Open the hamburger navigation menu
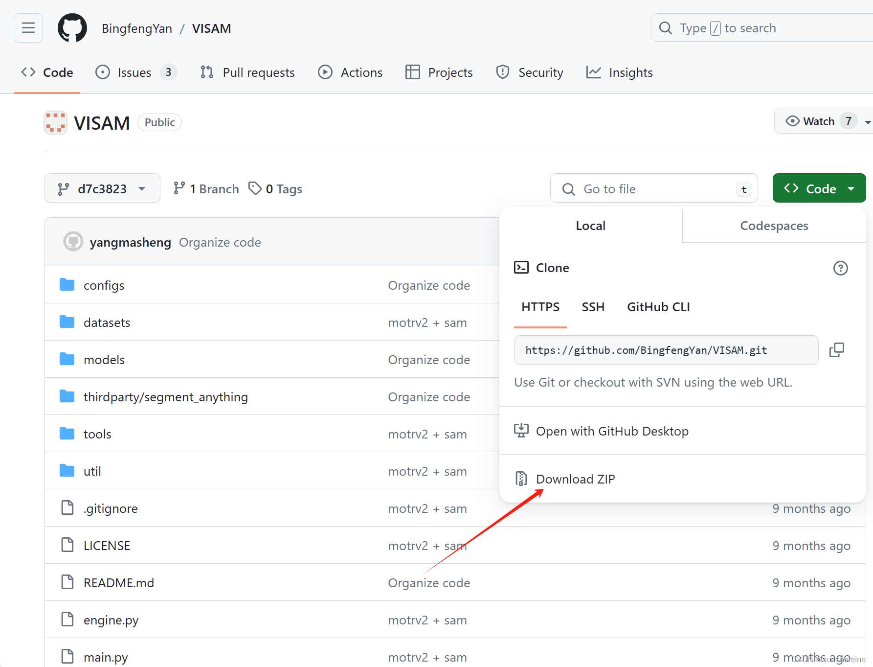The image size is (873, 667). [x=28, y=28]
